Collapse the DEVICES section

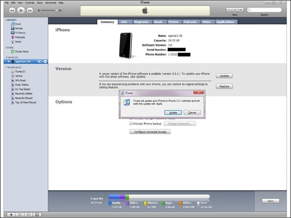(x=7, y=58)
